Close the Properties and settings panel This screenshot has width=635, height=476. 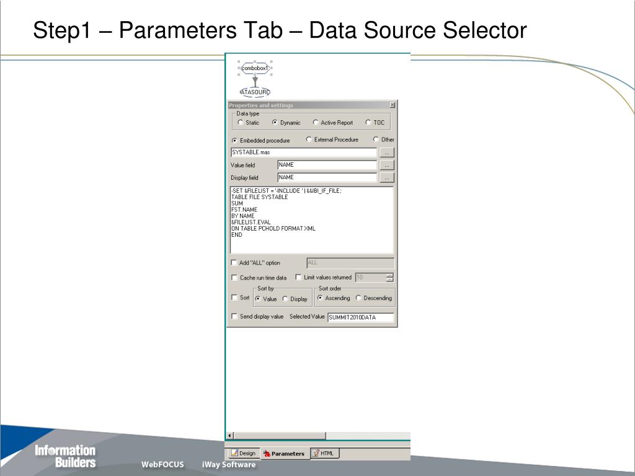point(392,105)
